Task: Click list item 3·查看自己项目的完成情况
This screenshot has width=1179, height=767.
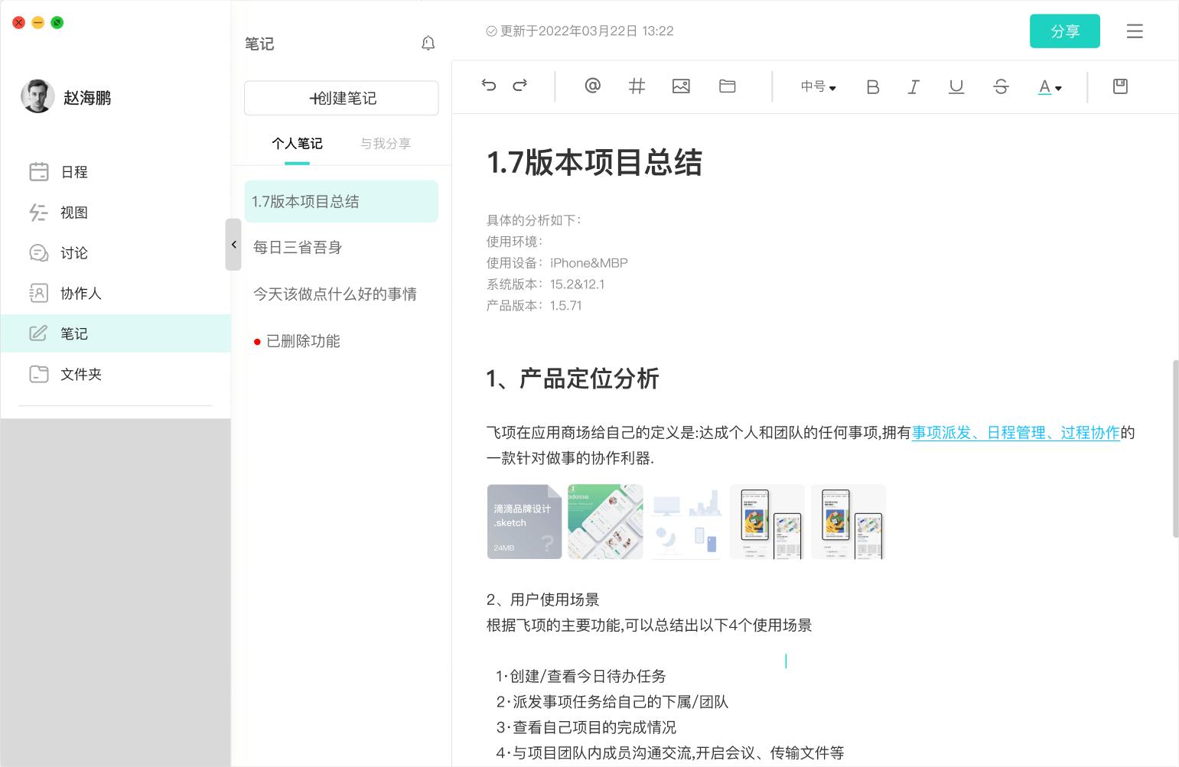Action: (x=586, y=727)
